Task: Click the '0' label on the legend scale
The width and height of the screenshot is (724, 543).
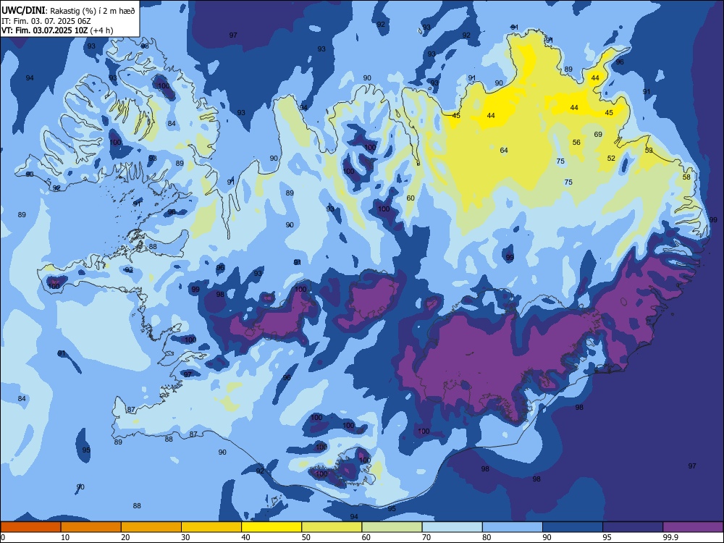Action: click(3, 537)
